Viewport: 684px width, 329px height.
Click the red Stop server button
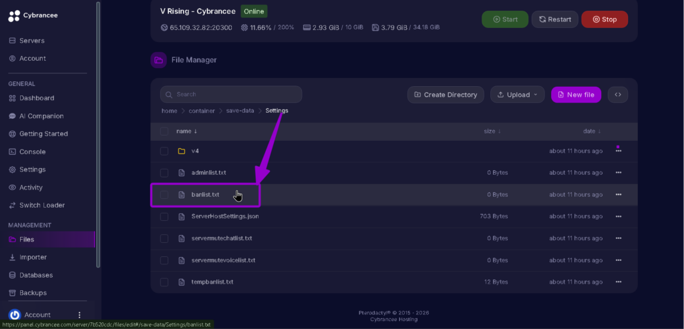click(605, 19)
